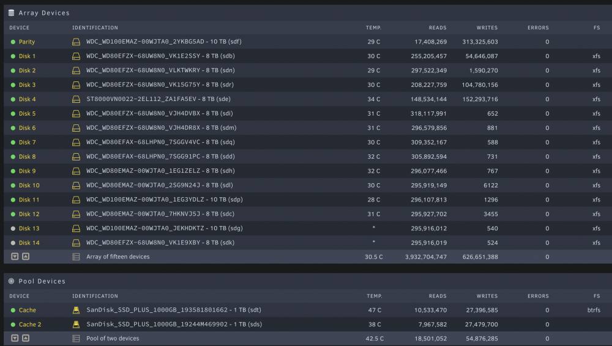Click the Cache SSD device icon

click(76, 310)
